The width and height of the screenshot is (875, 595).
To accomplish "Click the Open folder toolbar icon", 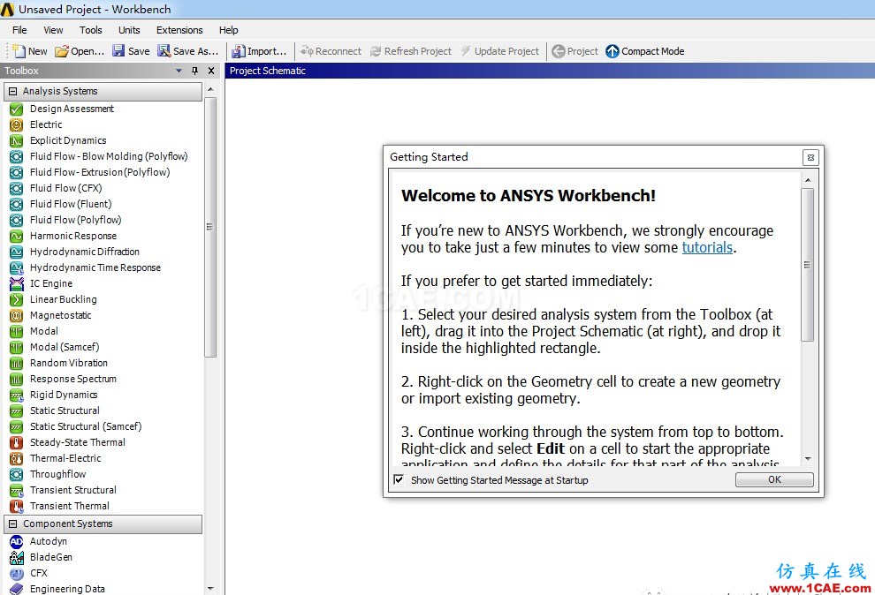I will pos(61,51).
